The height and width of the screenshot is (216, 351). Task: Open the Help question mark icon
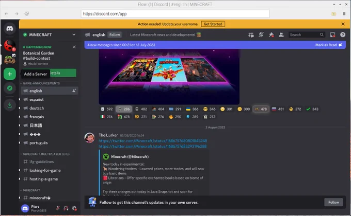[x=343, y=35]
